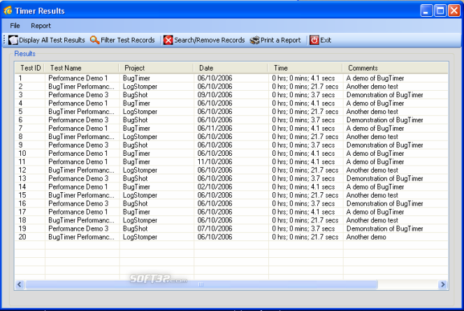Sort by the Time column header
The image size is (464, 311).
[x=305, y=68]
